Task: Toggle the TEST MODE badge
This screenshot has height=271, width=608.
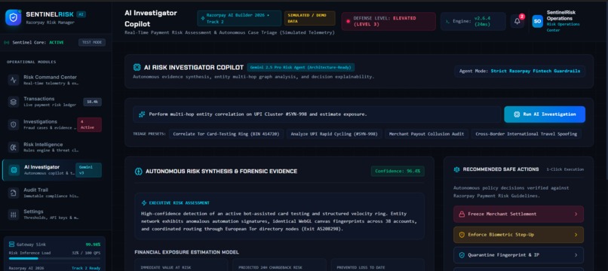Action: tap(92, 43)
